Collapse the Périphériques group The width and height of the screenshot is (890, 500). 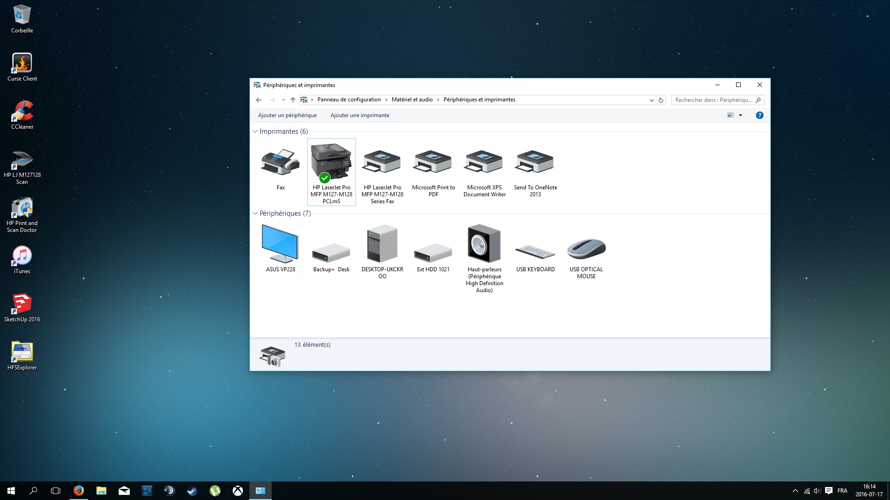tap(255, 213)
